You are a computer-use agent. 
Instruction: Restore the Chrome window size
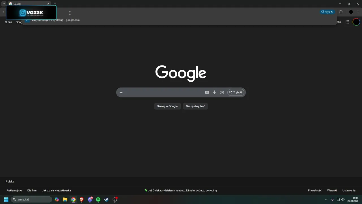coord(349,4)
